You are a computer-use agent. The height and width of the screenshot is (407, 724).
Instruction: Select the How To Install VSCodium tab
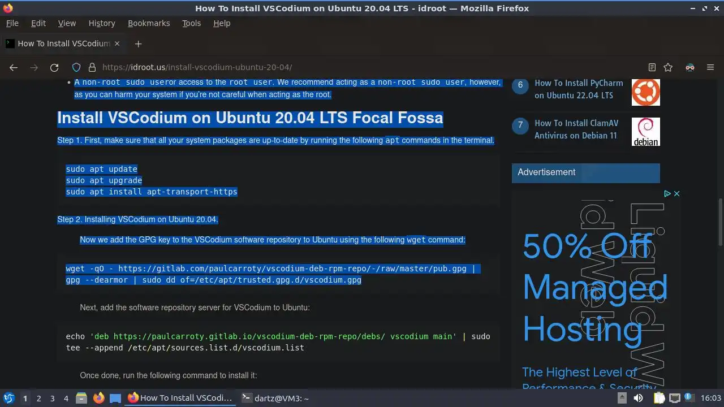click(x=63, y=44)
